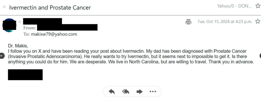Click the subject Ivermectin and Prostate Cancer
Screen dimensions: 261x102
pos(50,7)
